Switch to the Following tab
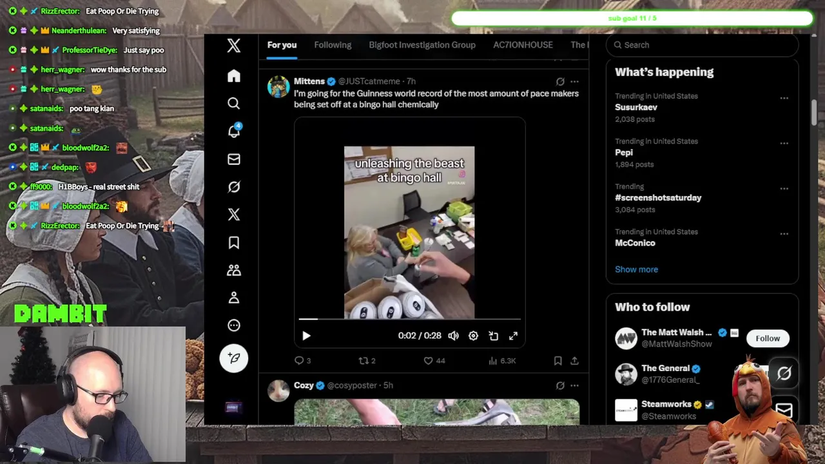Image resolution: width=825 pixels, height=464 pixels. click(x=333, y=45)
